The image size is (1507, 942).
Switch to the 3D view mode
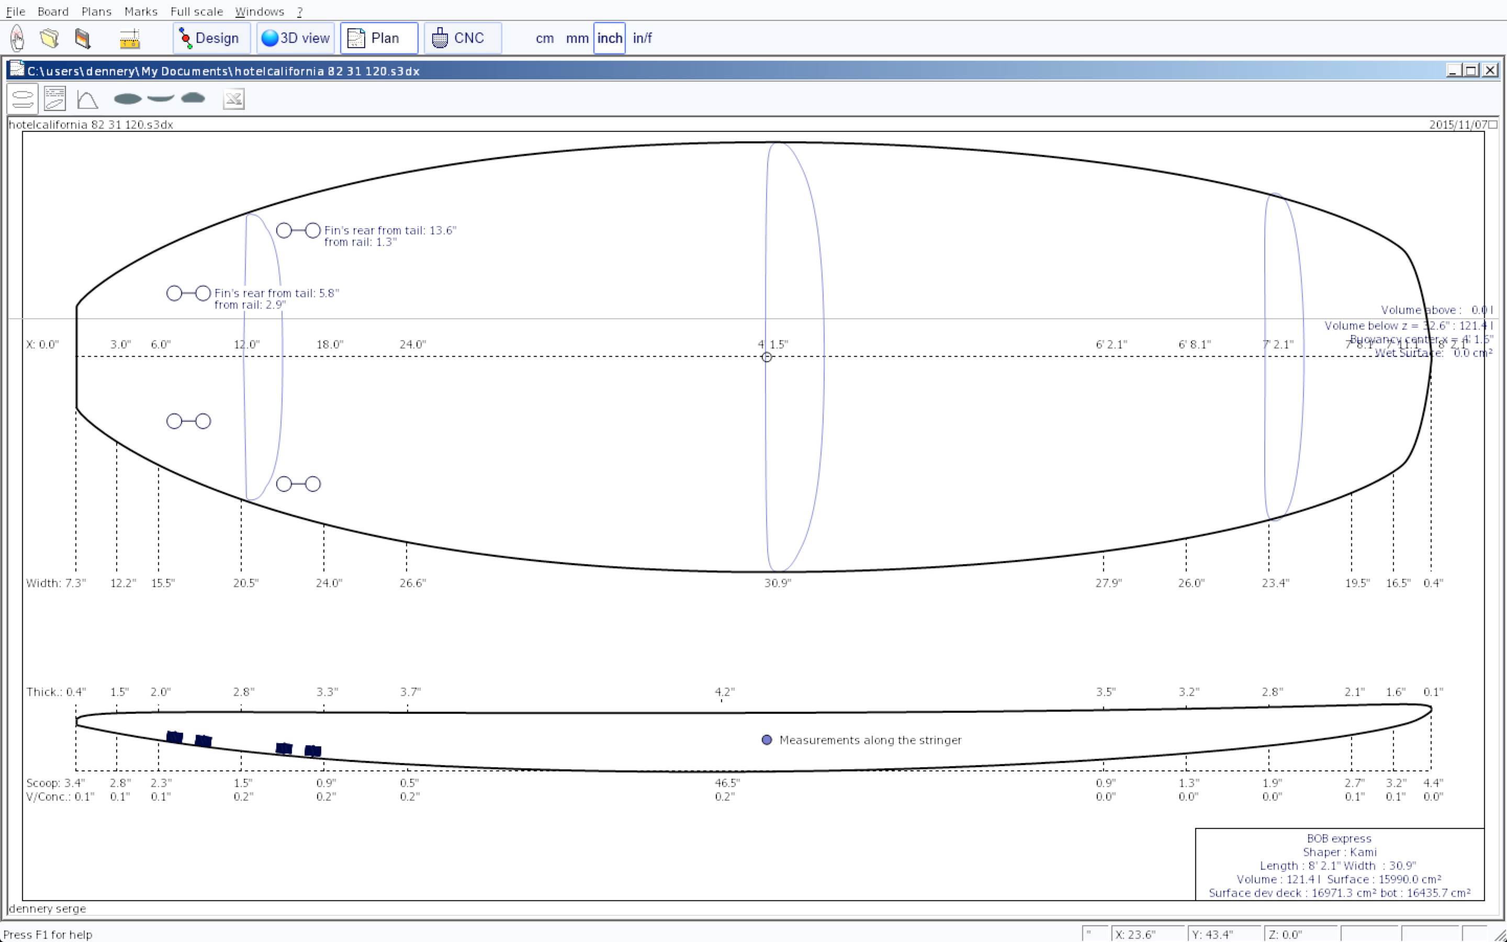click(296, 38)
